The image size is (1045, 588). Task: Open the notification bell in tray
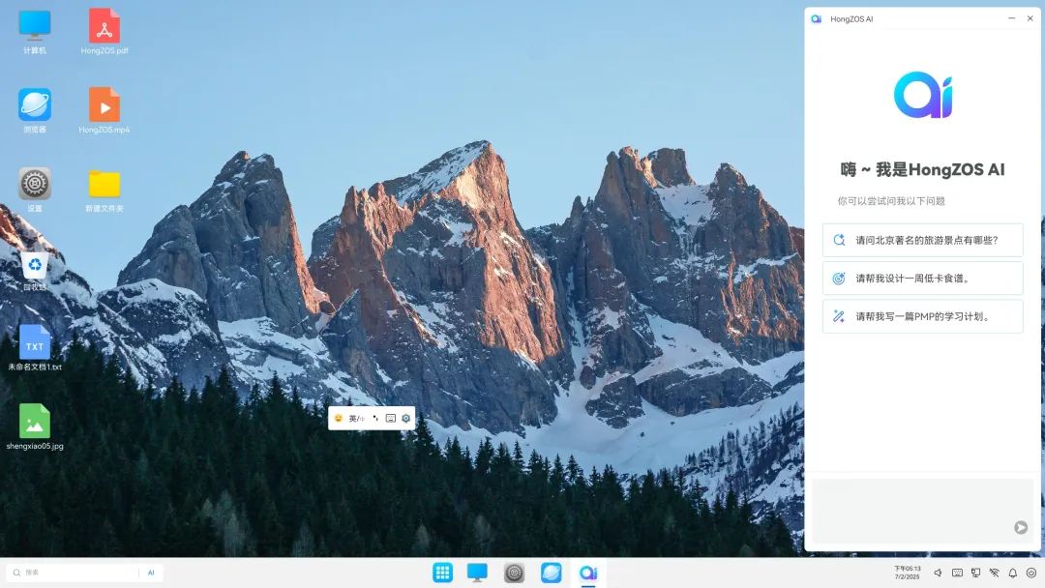click(1012, 573)
